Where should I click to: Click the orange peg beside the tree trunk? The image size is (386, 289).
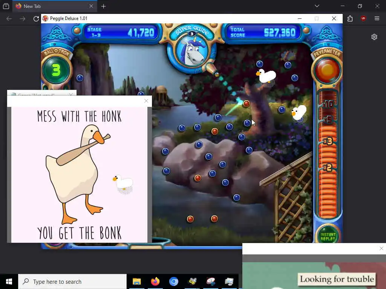click(x=246, y=103)
